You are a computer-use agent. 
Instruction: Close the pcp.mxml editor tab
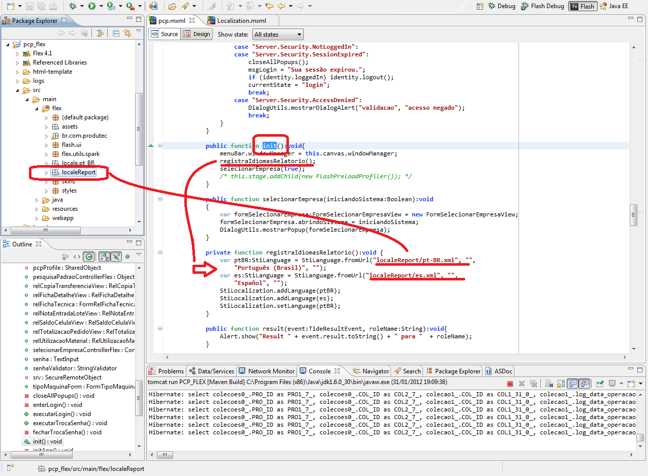(192, 21)
